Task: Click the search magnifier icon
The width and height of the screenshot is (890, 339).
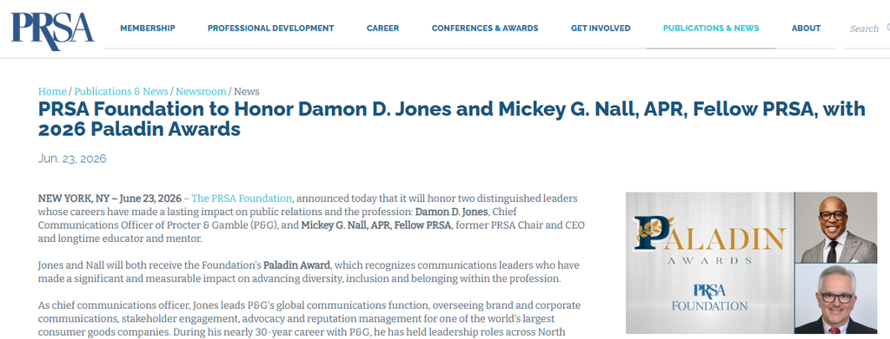Action: pos(887,27)
